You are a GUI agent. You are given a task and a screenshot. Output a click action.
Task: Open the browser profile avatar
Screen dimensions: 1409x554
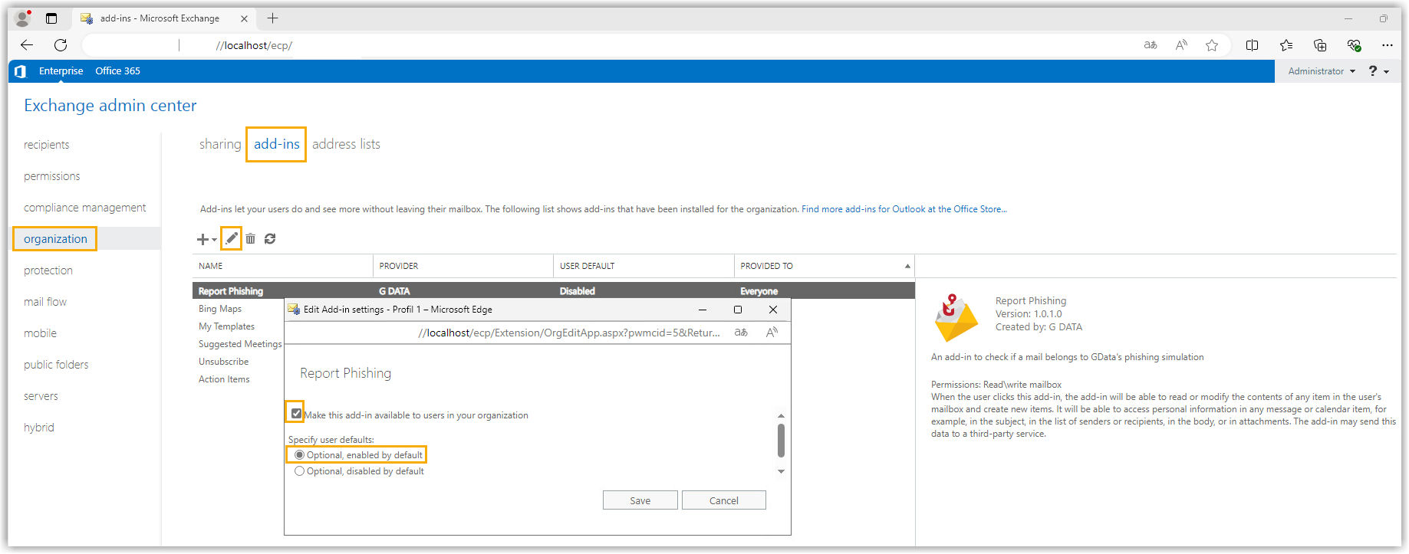[x=23, y=18]
